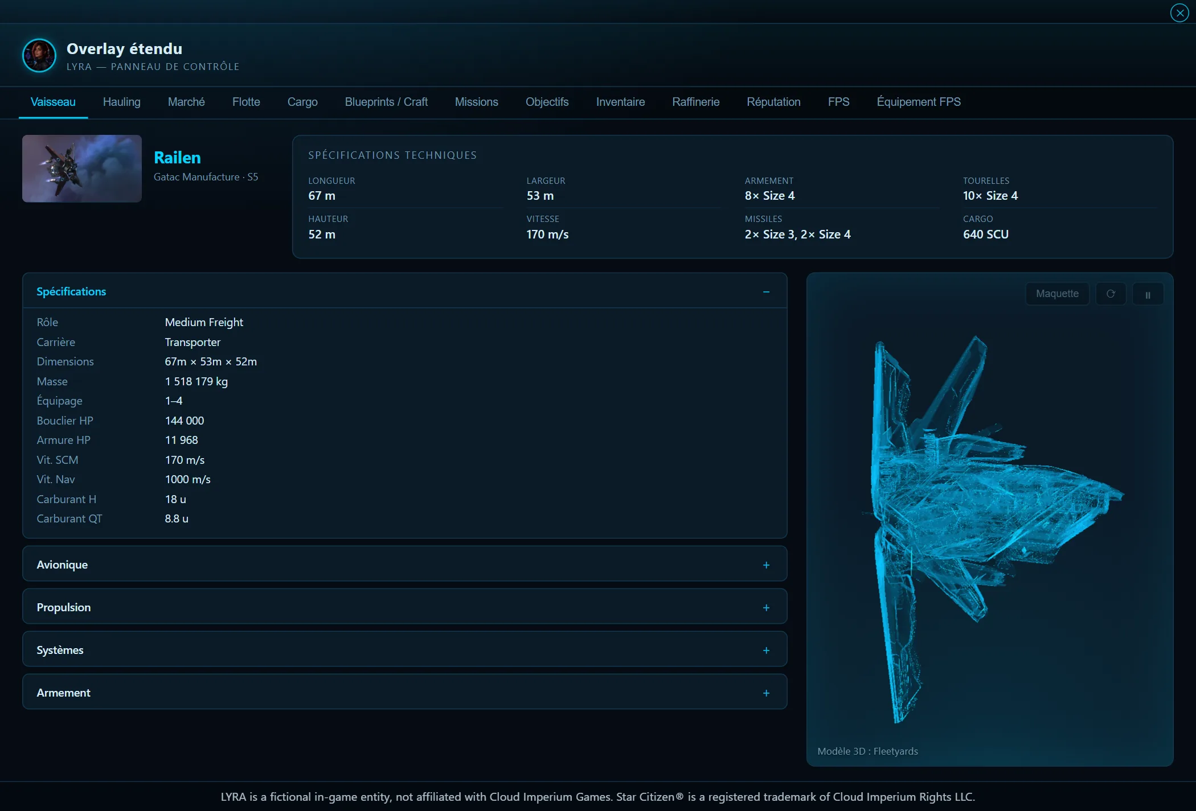This screenshot has width=1196, height=811.
Task: Select the Vaisseau tab
Action: [53, 102]
